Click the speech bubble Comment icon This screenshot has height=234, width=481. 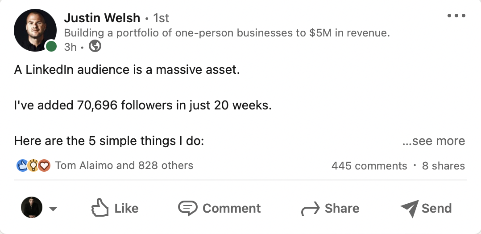click(x=187, y=208)
